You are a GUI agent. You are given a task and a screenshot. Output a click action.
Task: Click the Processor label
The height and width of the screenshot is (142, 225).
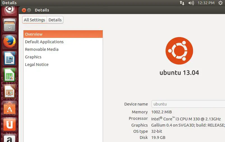pyautogui.click(x=138, y=118)
